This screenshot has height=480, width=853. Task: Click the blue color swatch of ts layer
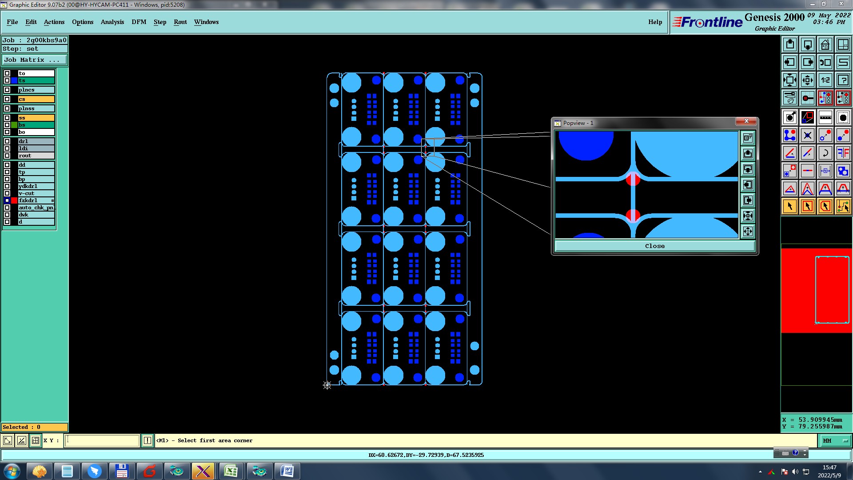click(14, 80)
